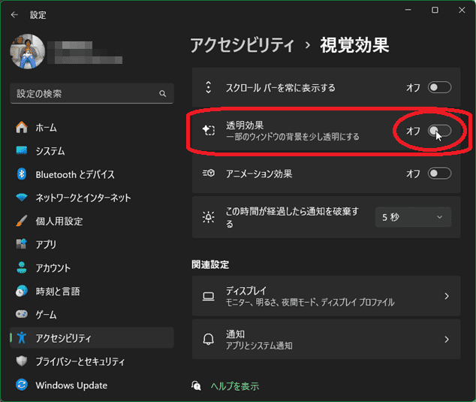Toggle スクロール バーを常に表示する switch
Viewport: 476px width, 402px height.
click(x=439, y=88)
